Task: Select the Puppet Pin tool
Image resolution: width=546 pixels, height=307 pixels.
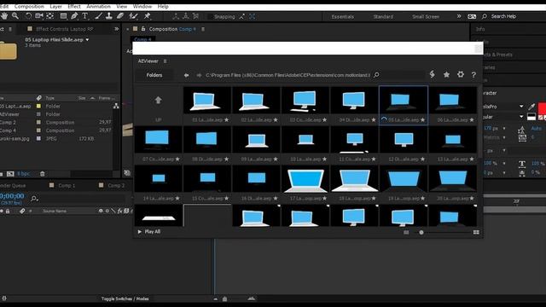Action: coord(148,16)
